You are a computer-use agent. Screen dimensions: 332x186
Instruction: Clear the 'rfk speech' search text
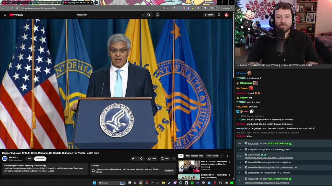pos(142,15)
